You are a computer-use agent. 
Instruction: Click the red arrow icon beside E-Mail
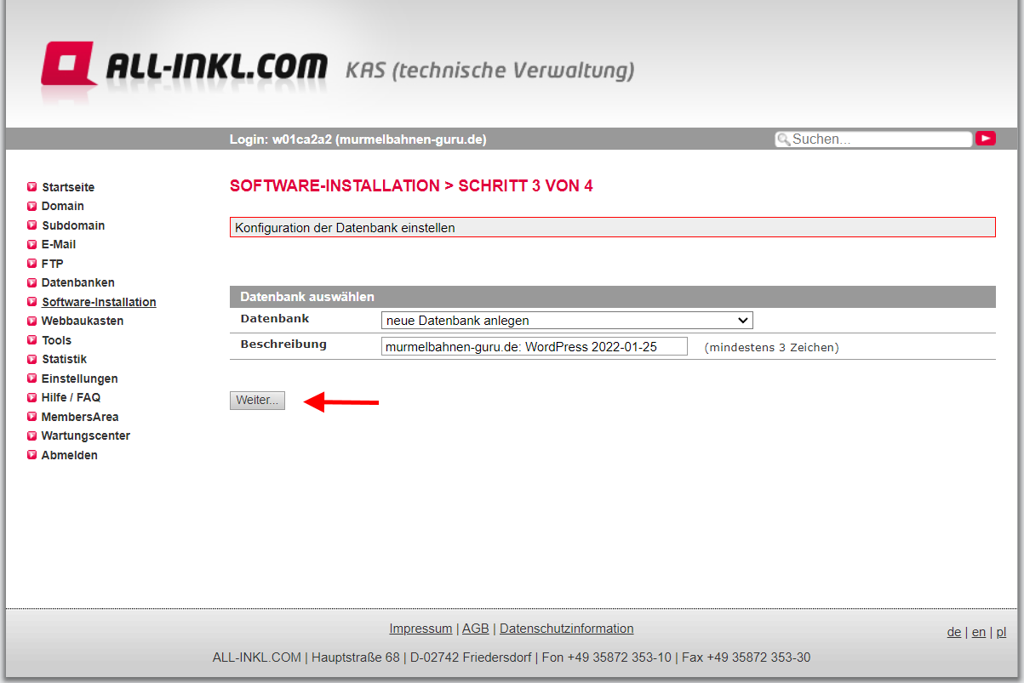tap(32, 244)
